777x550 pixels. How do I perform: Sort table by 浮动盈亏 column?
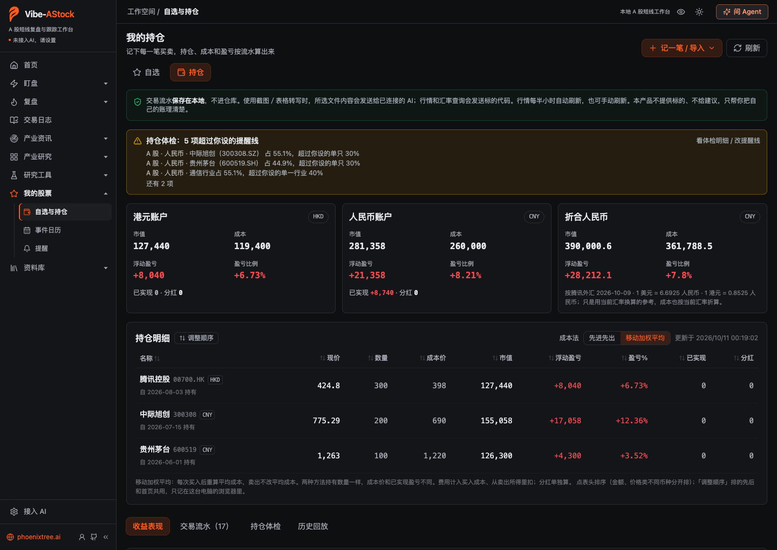click(565, 358)
